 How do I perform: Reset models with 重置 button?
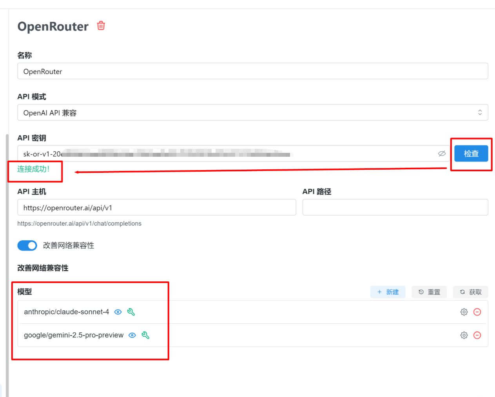click(x=429, y=292)
